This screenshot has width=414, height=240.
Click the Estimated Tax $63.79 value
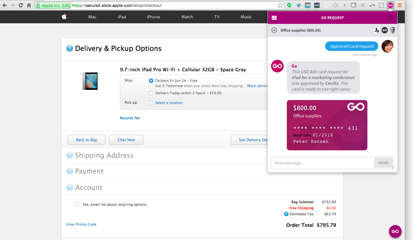tap(330, 214)
